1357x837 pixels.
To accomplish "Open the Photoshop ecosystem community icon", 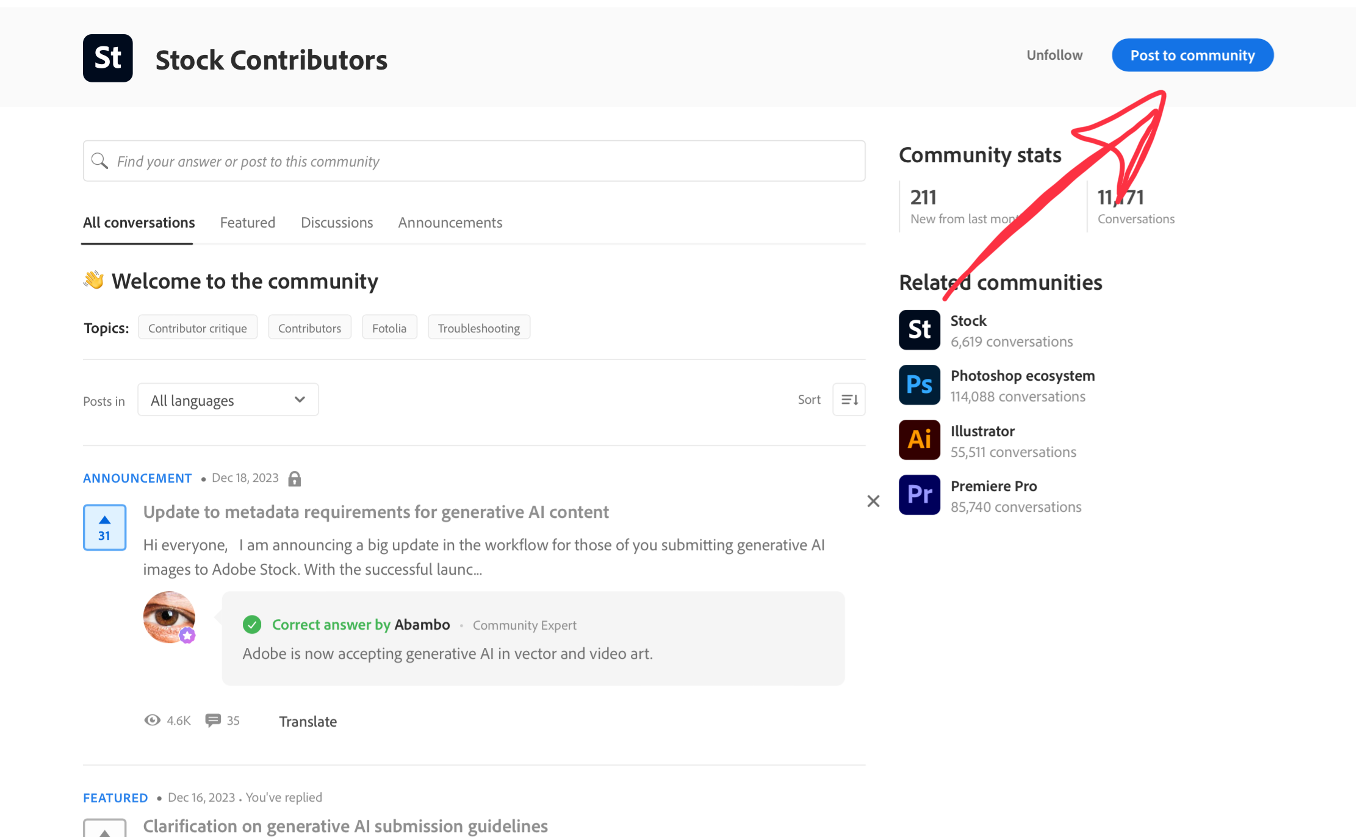I will click(919, 385).
